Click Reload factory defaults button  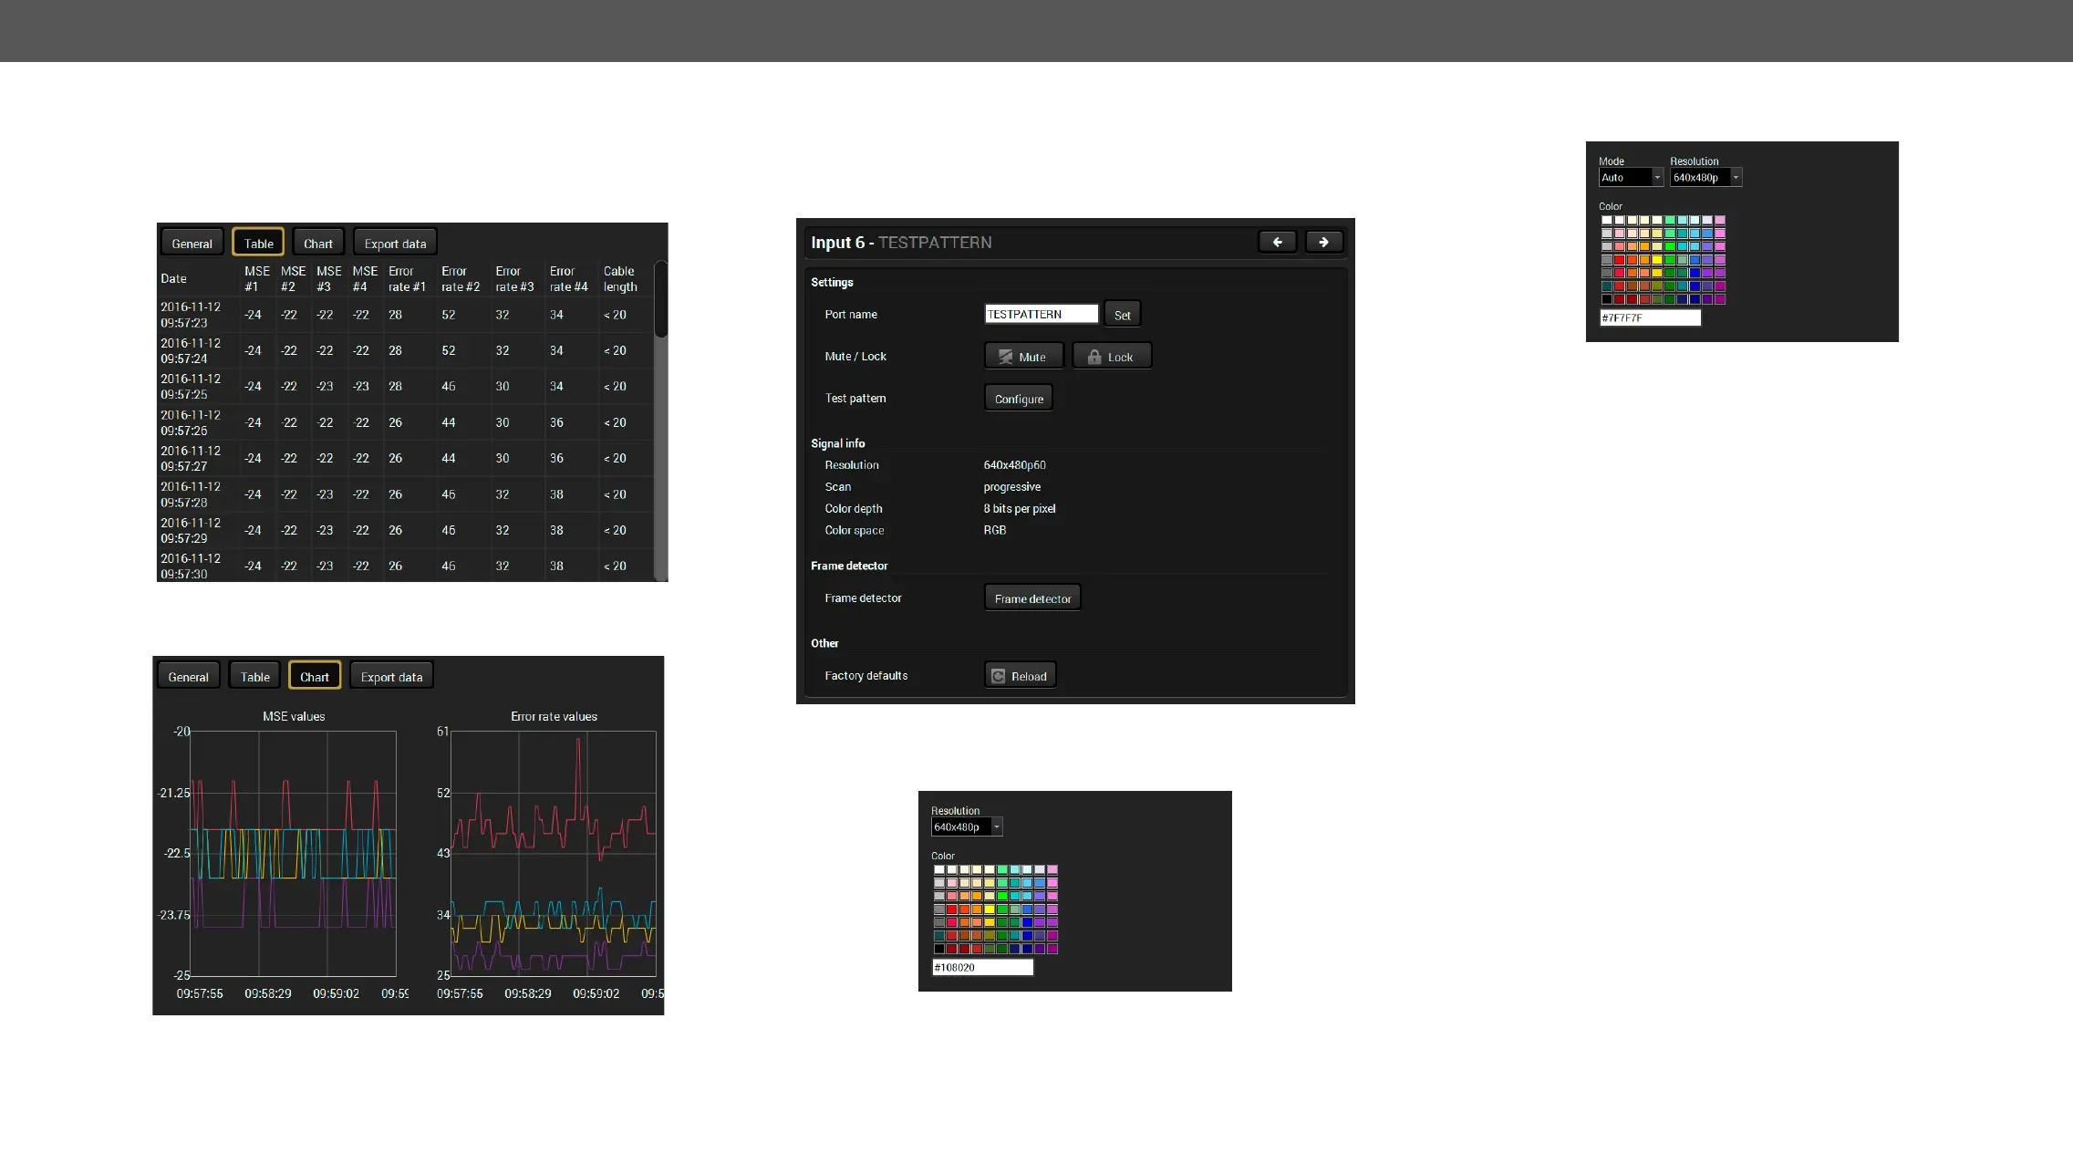pyautogui.click(x=1020, y=676)
